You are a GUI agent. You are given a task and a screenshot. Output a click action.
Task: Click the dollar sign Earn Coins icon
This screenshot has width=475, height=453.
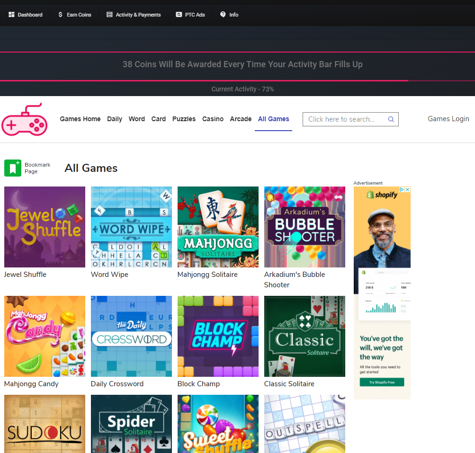coord(60,15)
